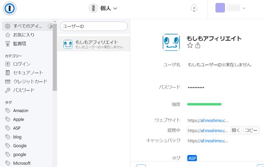Image resolution: width=264 pixels, height=167 pixels.
Task: Click the tower icon beside 監視塔
Action: pyautogui.click(x=7, y=44)
